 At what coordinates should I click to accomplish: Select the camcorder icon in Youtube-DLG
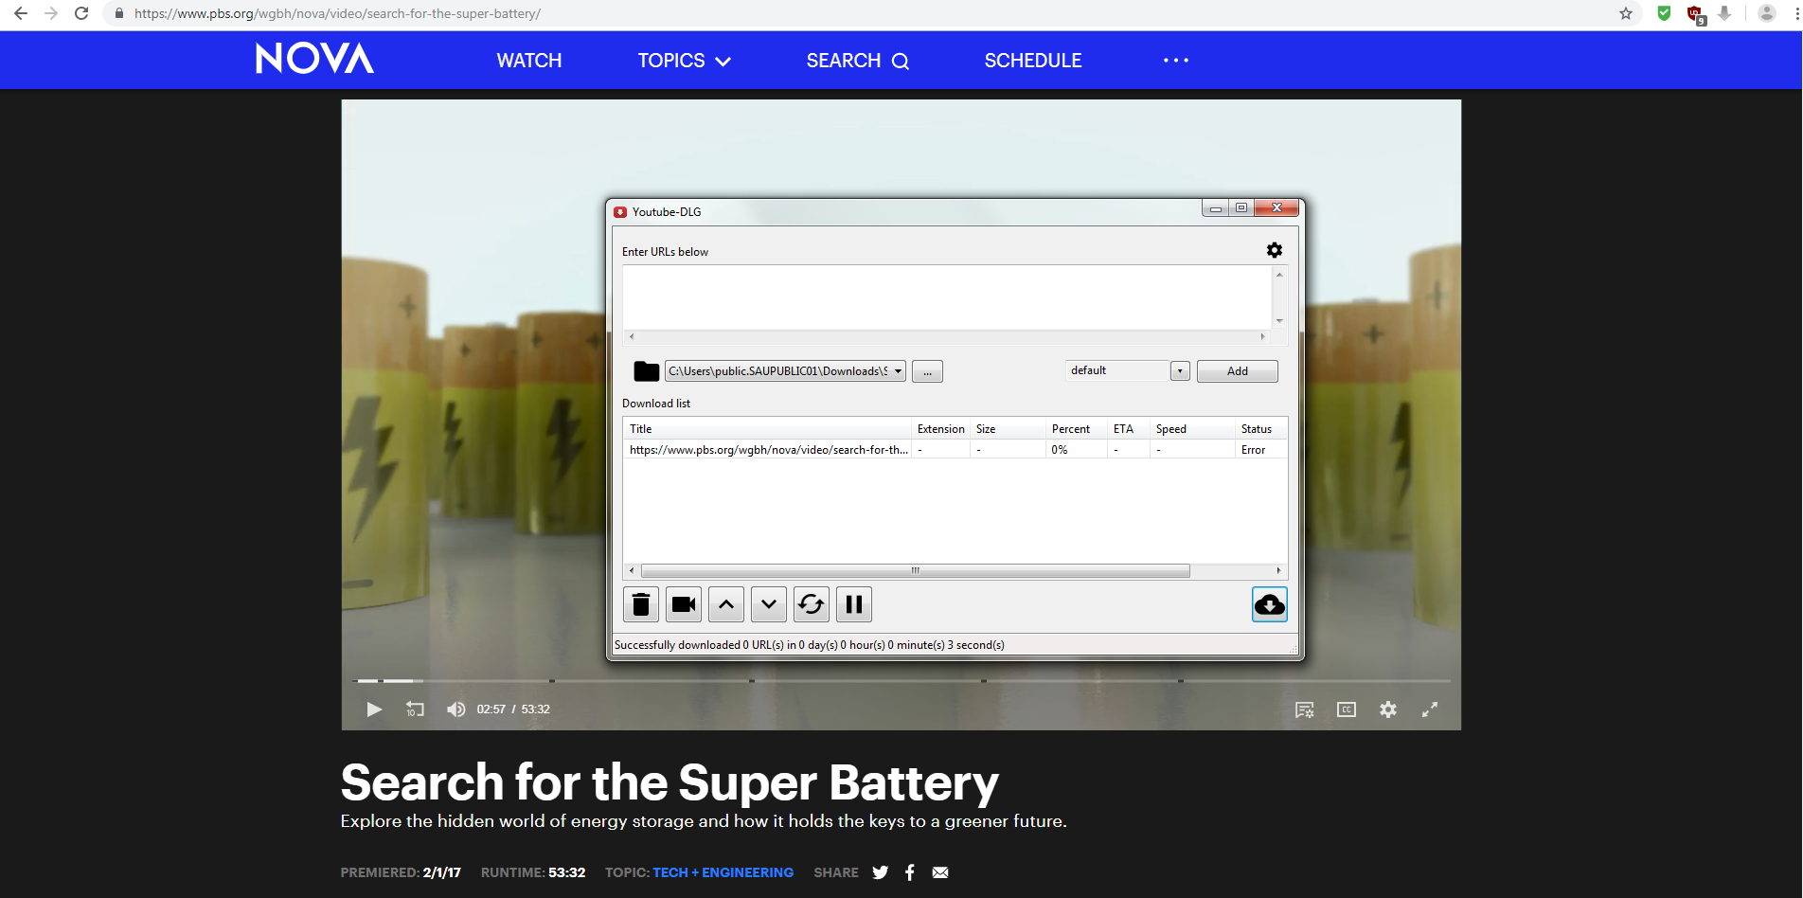coord(683,604)
